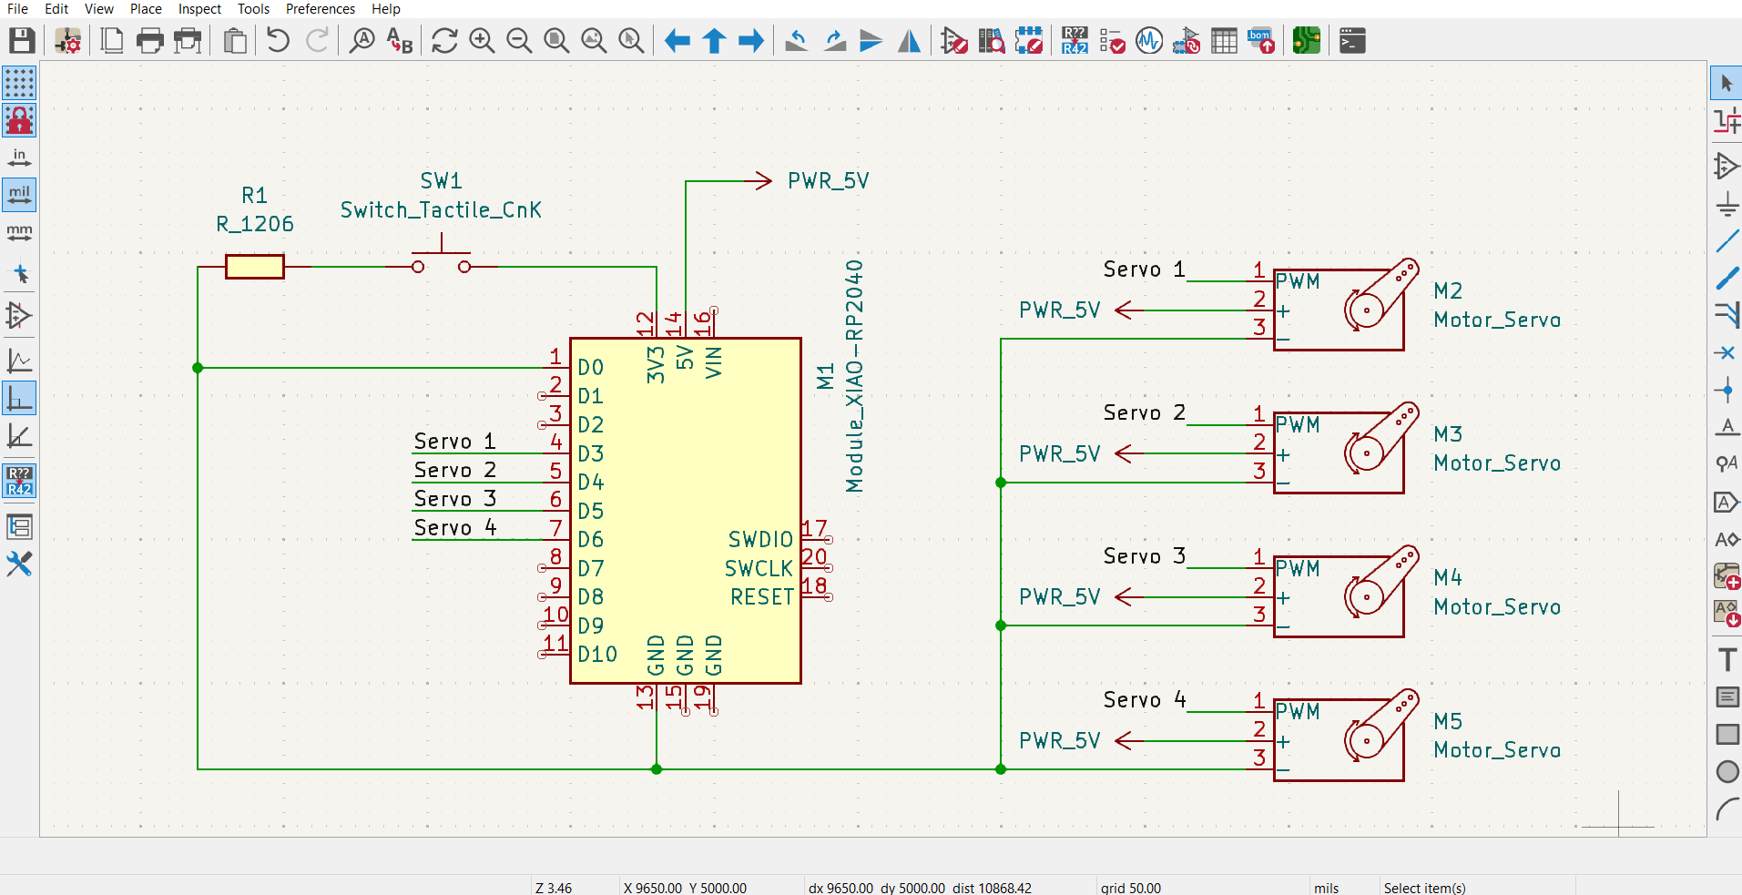Screen dimensions: 1742x895
Task: Navigate up one sheet
Action: click(714, 41)
